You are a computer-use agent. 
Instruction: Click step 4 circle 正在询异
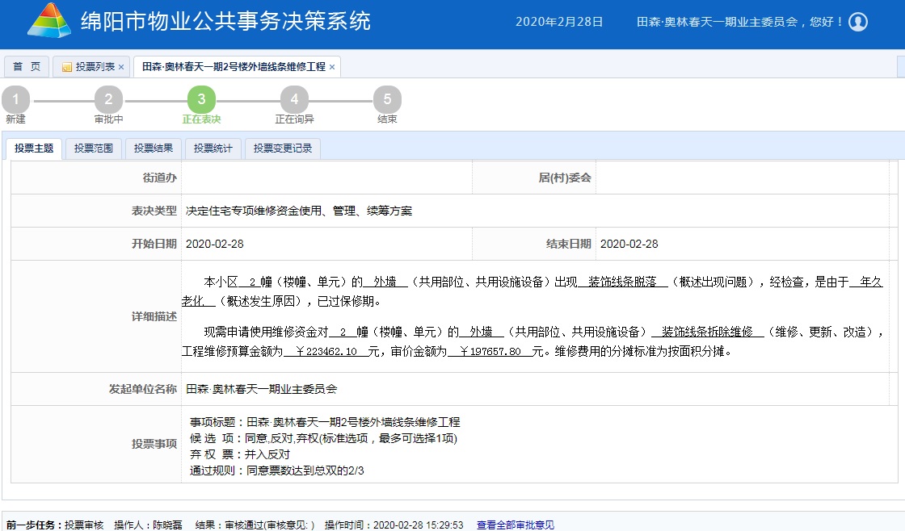pyautogui.click(x=294, y=100)
